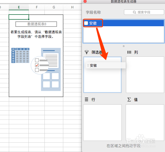Viewport: 165px width, 152px height.
Task: Click the 值 area label
Action: pyautogui.click(x=136, y=100)
